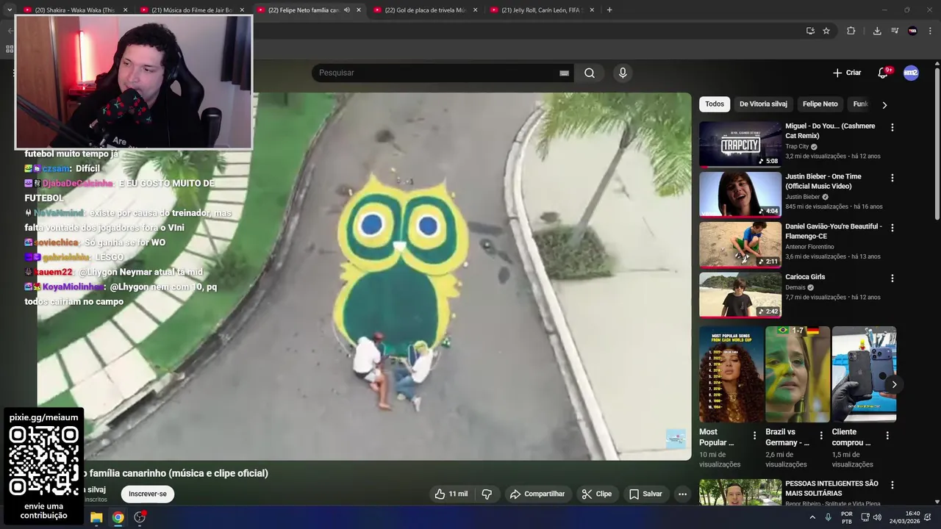Open File Explorer in taskbar

pyautogui.click(x=96, y=517)
